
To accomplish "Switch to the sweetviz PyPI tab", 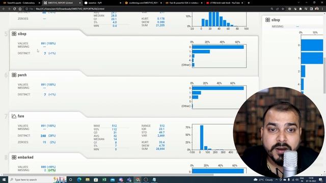I will pos(103,3).
